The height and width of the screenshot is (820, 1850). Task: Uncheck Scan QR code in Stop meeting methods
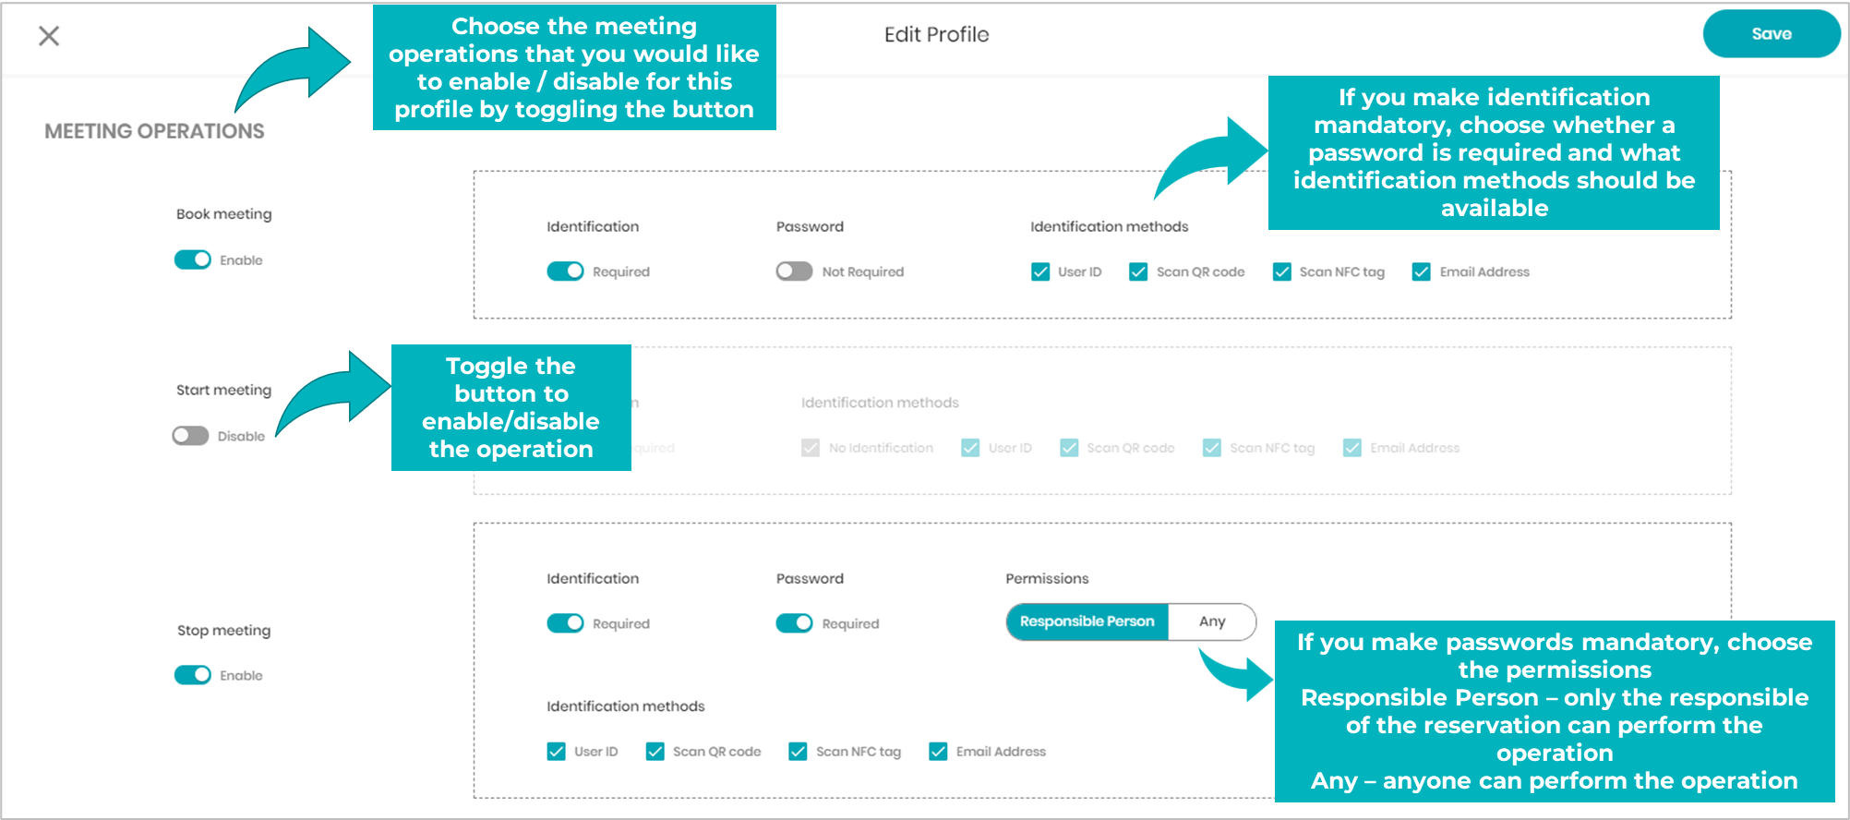pyautogui.click(x=655, y=751)
